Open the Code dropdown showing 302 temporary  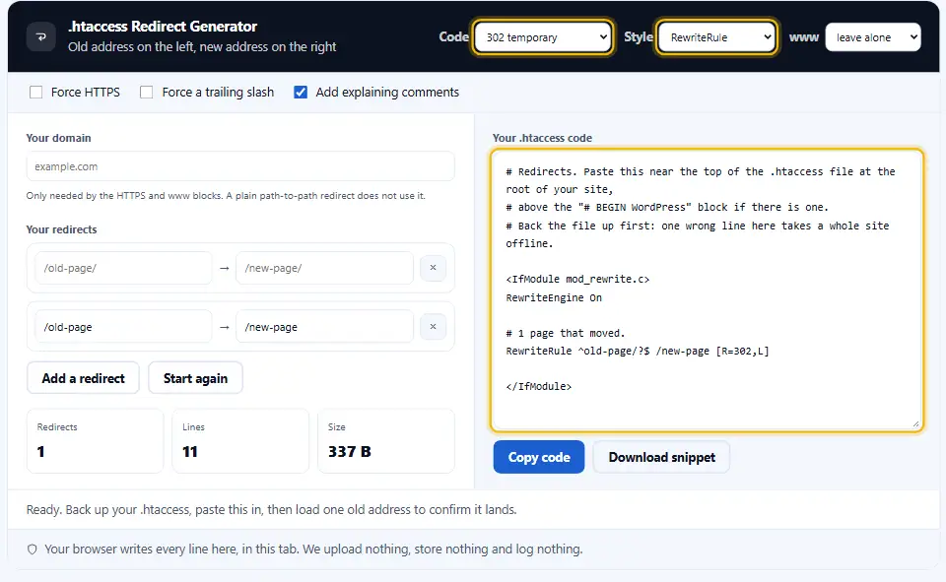(x=543, y=37)
